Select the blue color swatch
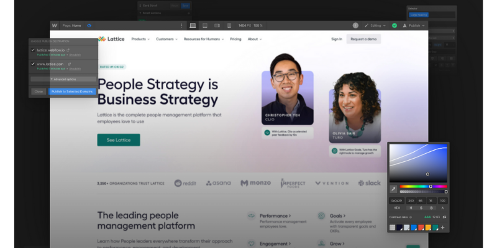 coord(414,228)
